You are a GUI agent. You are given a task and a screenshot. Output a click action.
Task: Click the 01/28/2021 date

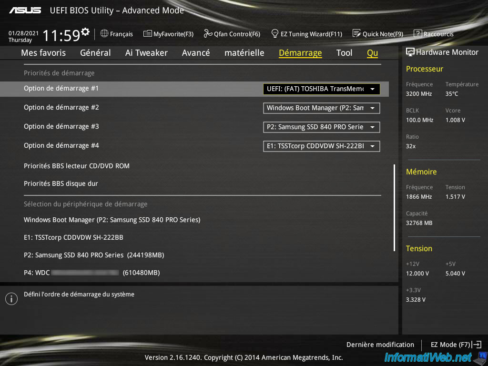[23, 33]
